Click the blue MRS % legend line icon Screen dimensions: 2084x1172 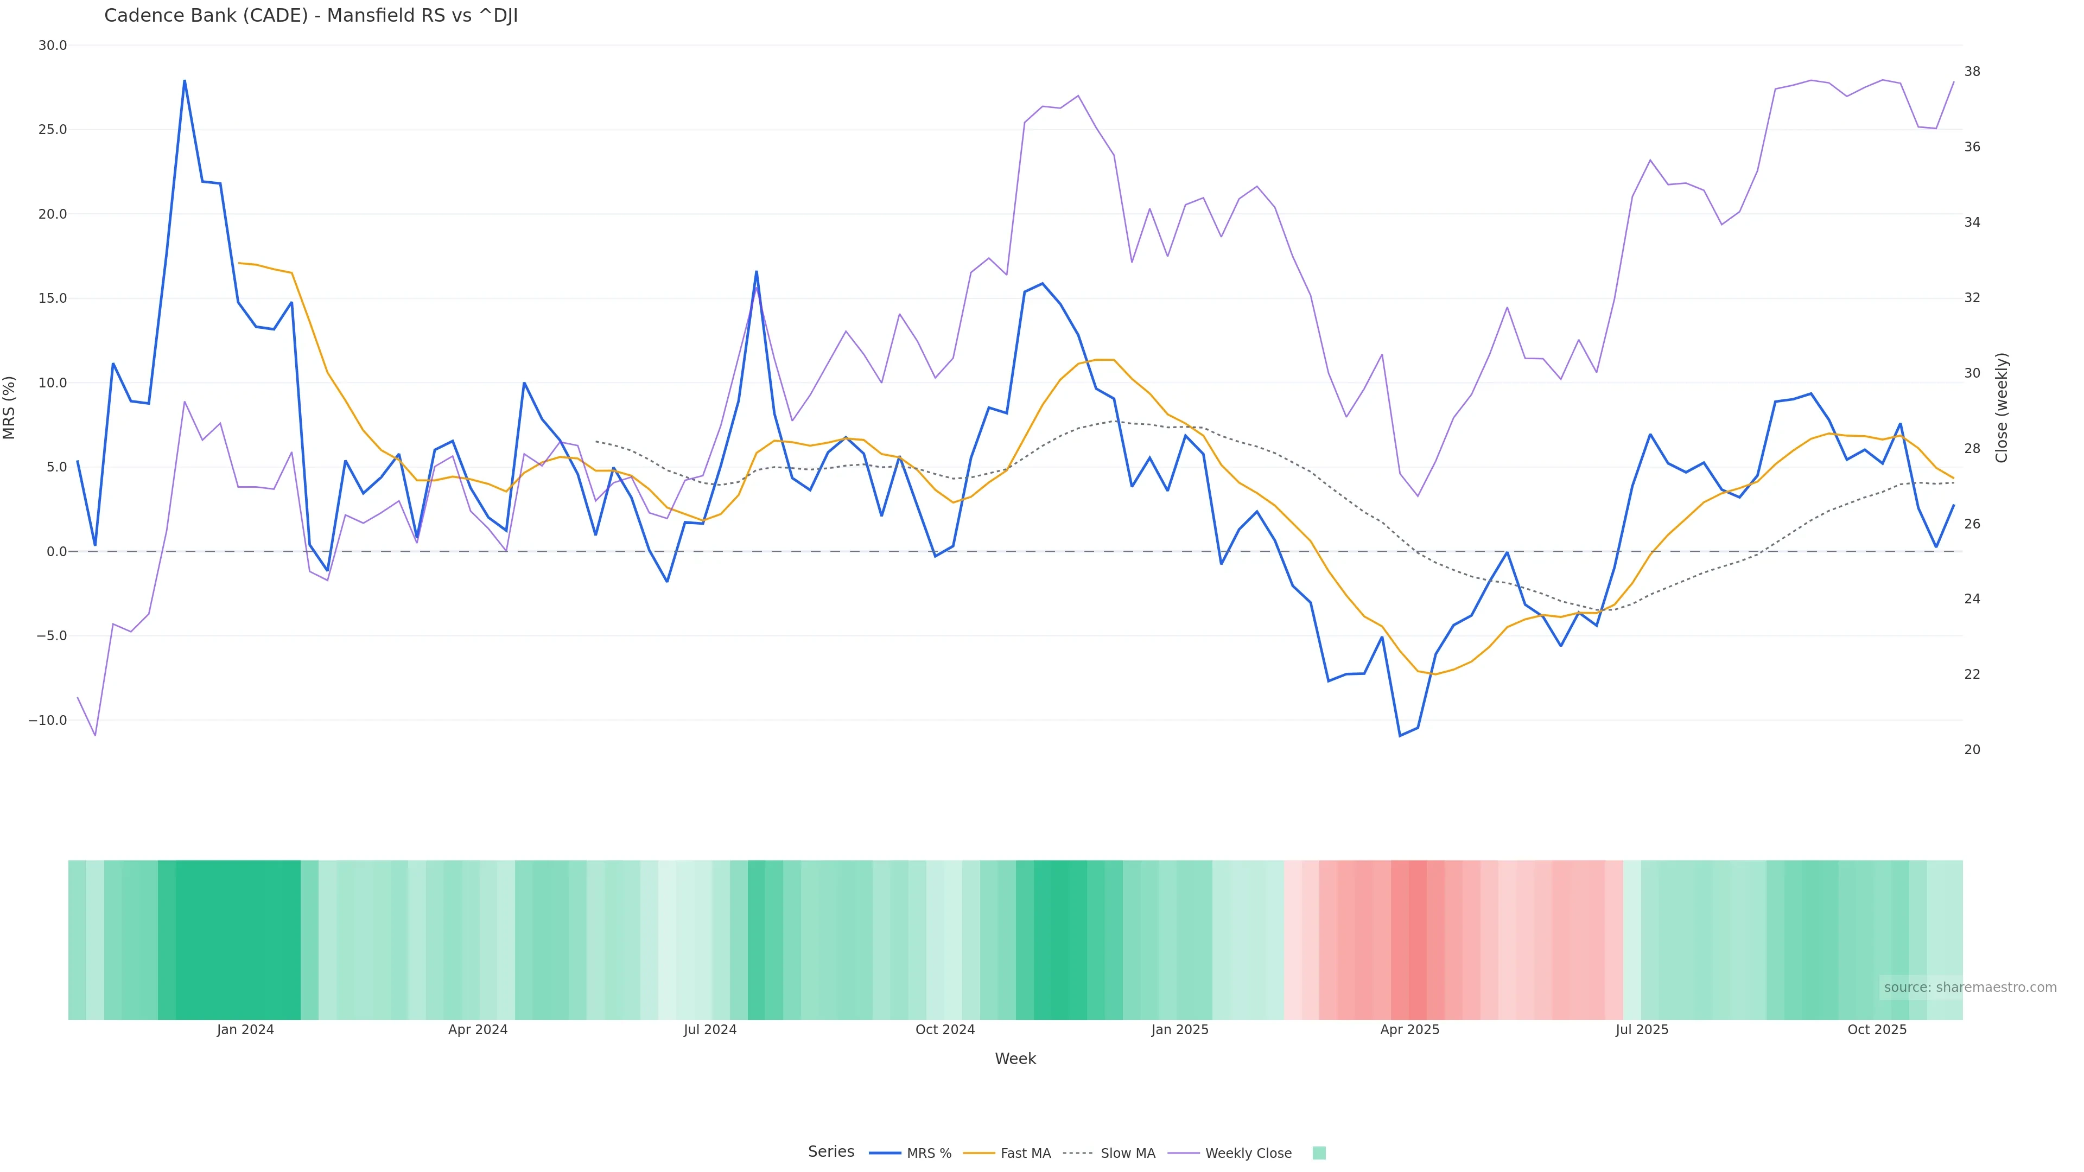pos(884,1152)
